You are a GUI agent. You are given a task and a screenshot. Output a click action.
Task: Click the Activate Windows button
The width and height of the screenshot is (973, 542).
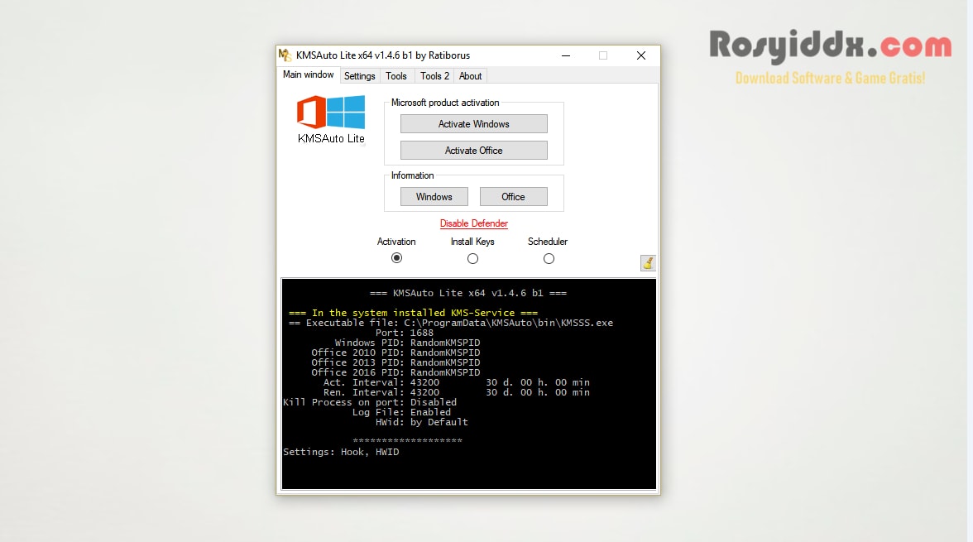click(x=473, y=124)
